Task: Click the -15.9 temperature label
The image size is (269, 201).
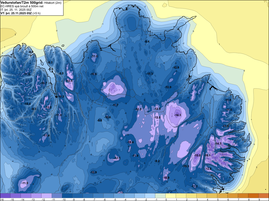Action: 166,178
